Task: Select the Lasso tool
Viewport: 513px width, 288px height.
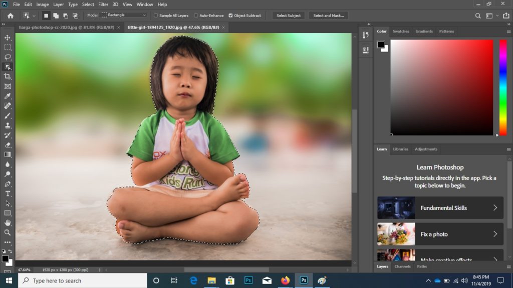Action: pyautogui.click(x=8, y=57)
